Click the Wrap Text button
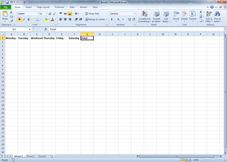 pos(92,13)
